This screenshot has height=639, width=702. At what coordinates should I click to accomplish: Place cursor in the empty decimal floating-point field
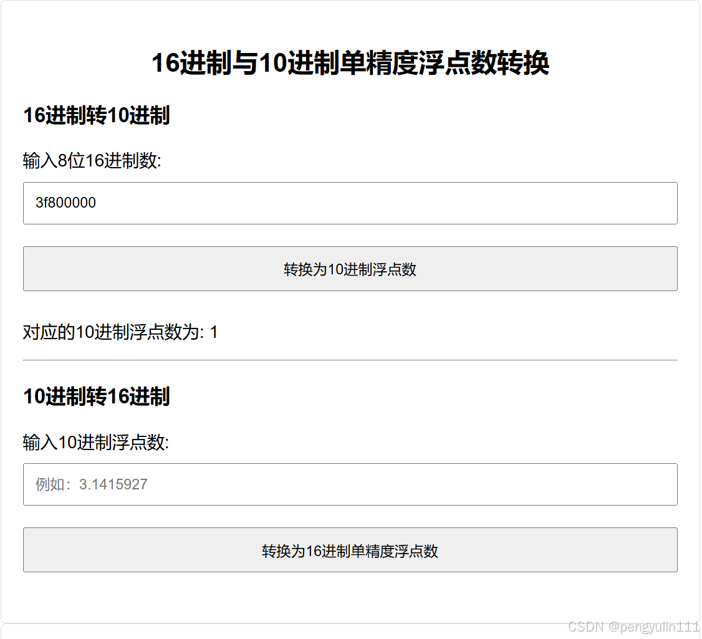point(374,484)
